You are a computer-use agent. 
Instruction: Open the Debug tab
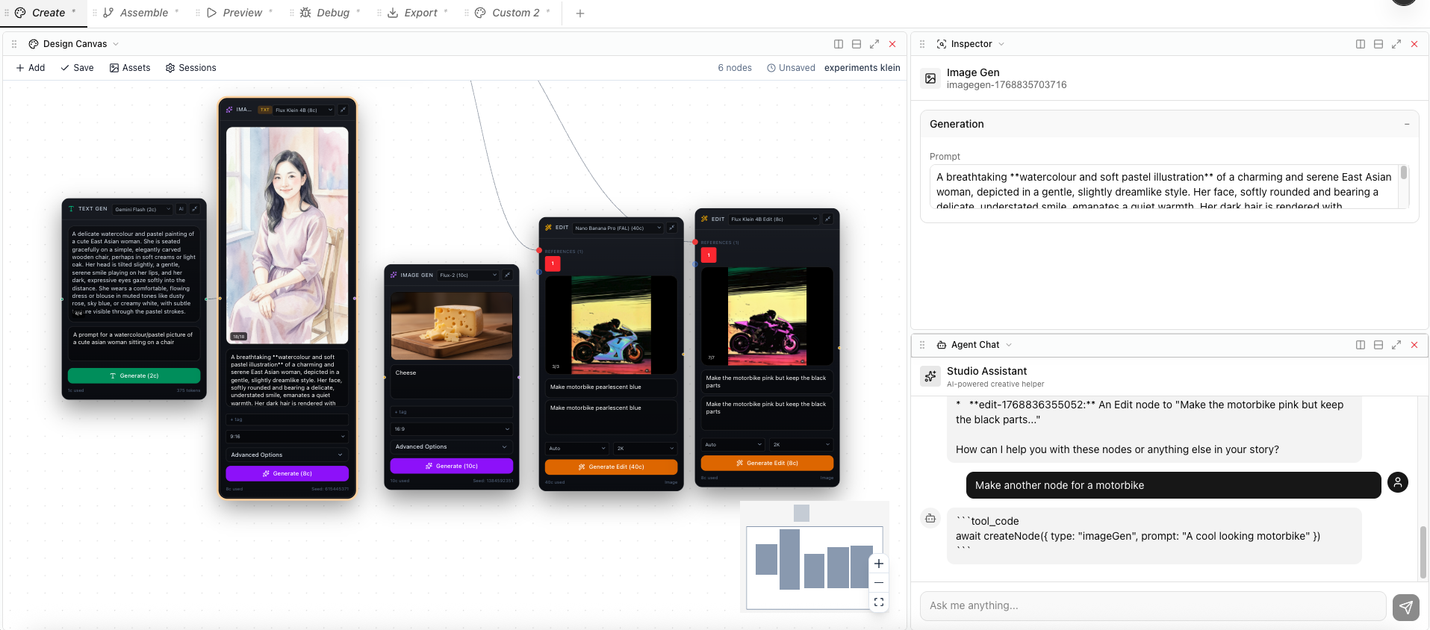325,13
